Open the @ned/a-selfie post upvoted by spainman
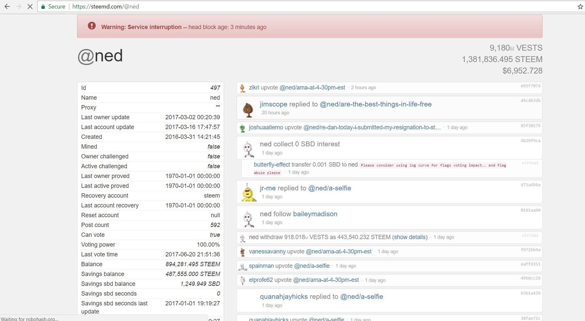The height and width of the screenshot is (321, 585). pyautogui.click(x=312, y=266)
